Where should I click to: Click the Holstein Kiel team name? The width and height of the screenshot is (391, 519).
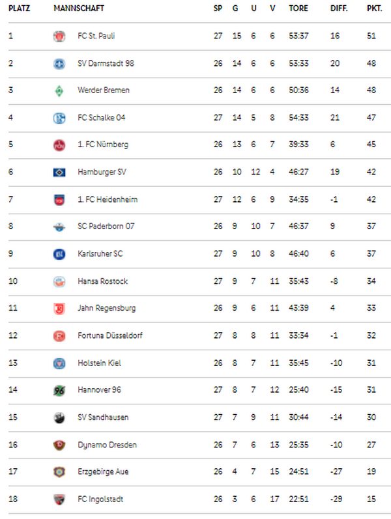click(x=99, y=363)
